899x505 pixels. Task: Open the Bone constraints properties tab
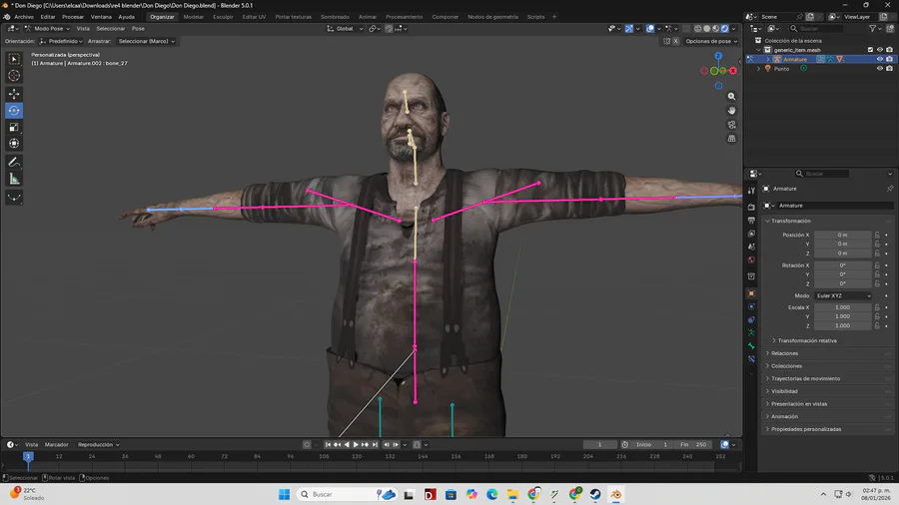coord(751,359)
